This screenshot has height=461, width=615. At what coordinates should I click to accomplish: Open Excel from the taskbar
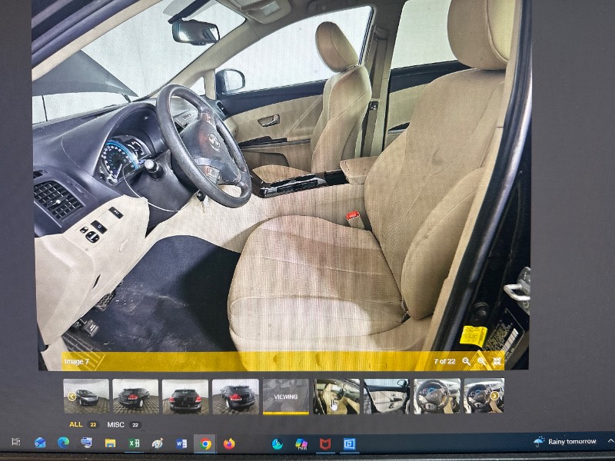[133, 443]
